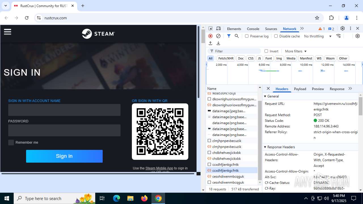Follow the Steam Mobile App link

click(159, 168)
